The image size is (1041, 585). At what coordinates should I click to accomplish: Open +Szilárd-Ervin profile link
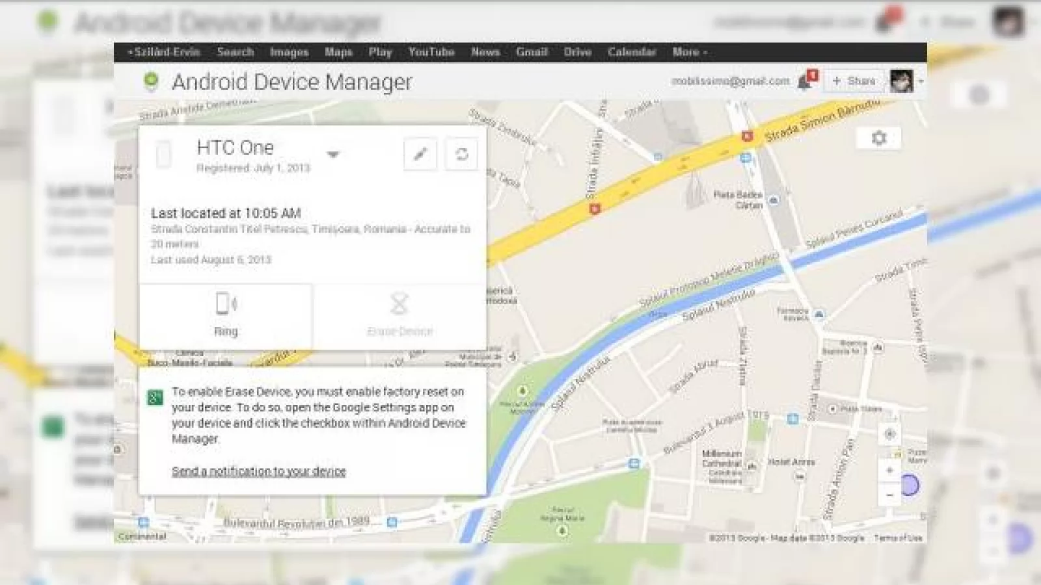164,52
